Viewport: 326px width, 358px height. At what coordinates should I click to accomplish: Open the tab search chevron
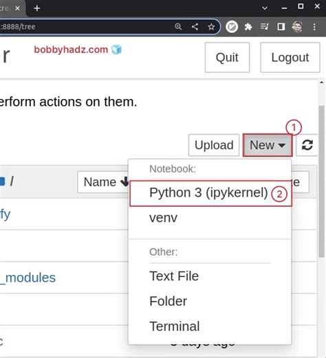pyautogui.click(x=265, y=8)
